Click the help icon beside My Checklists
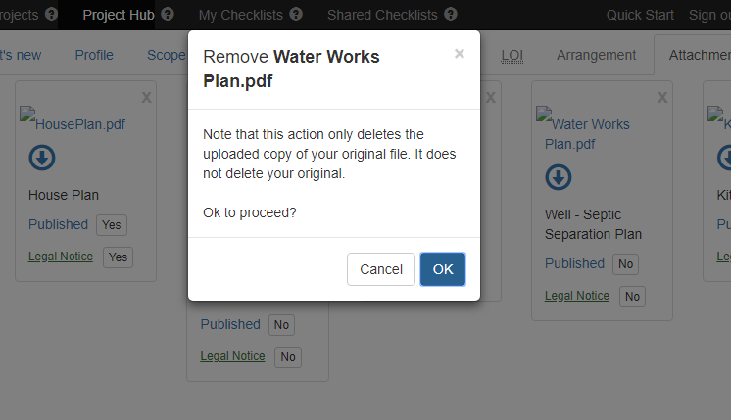 pos(296,14)
